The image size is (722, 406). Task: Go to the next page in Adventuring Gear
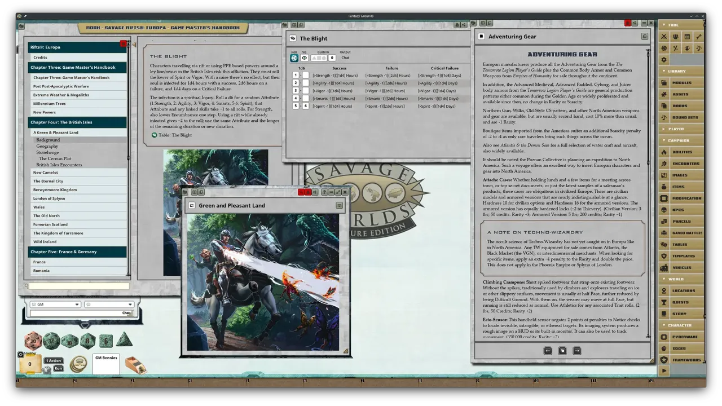click(x=576, y=351)
